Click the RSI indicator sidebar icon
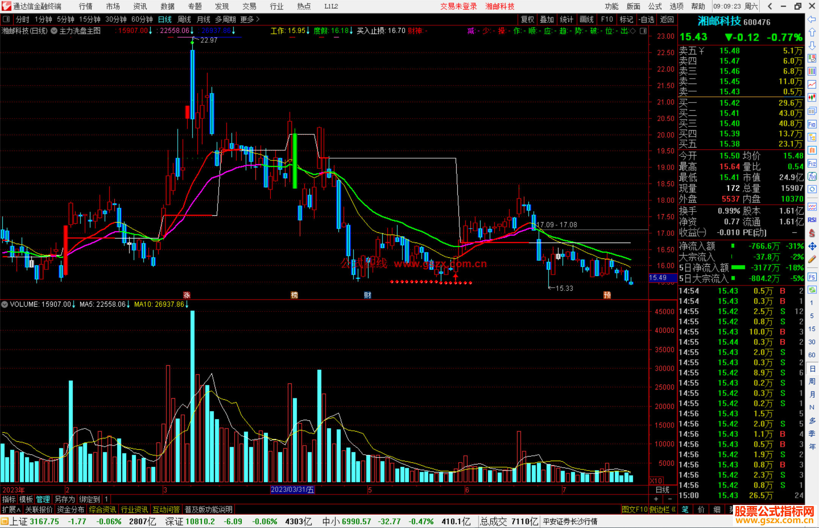 (x=812, y=220)
